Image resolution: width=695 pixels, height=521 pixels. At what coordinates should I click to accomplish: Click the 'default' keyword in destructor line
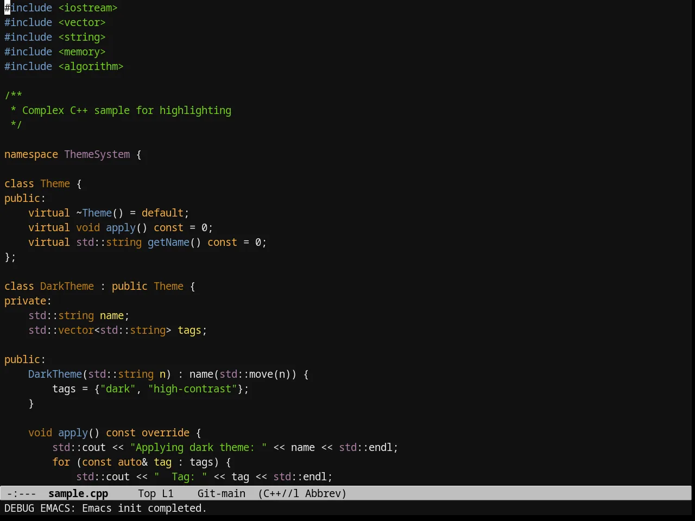coord(162,213)
